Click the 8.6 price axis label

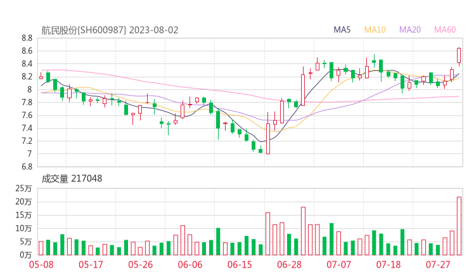click(x=27, y=51)
